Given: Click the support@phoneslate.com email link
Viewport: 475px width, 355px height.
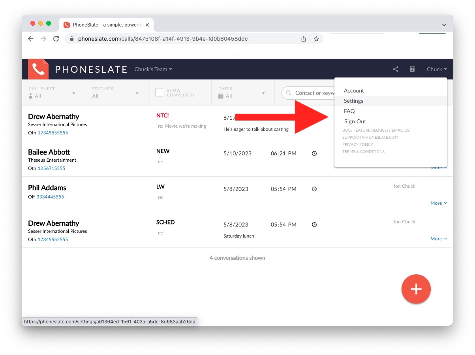Looking at the screenshot, I should tap(370, 137).
